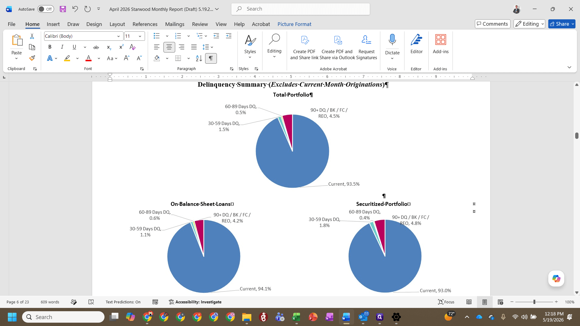Apply strikethrough formatting
The width and height of the screenshot is (580, 326).
[96, 47]
